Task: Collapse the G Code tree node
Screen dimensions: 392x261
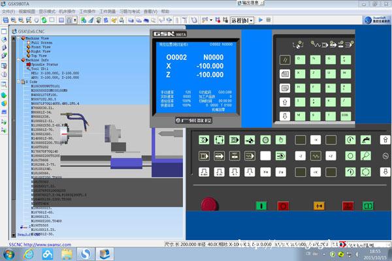Action: [19, 82]
